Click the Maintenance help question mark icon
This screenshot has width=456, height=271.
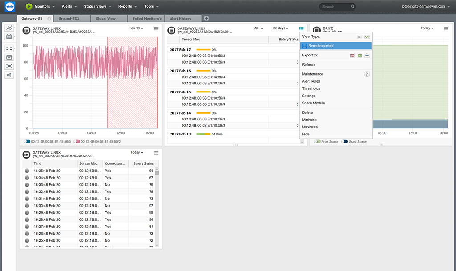[x=367, y=74]
